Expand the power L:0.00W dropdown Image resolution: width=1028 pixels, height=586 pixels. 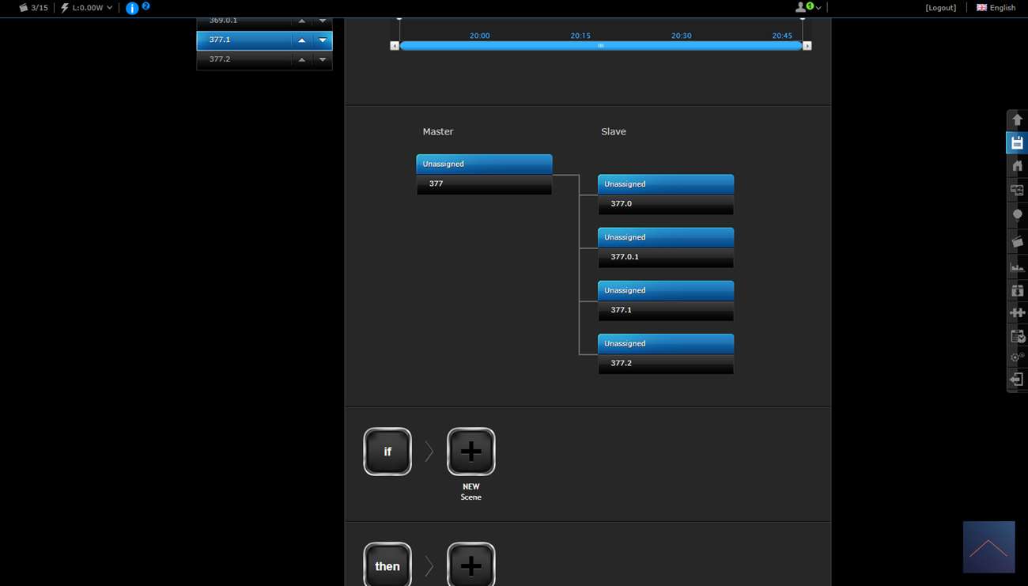coord(87,8)
